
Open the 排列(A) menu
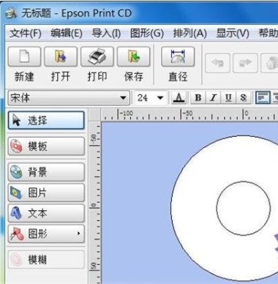(190, 33)
